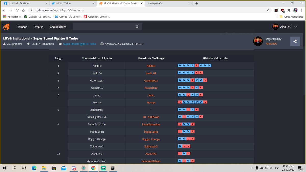Viewport: 306px width, 172px height.
Task: Open Microsoft Edge from the taskbar
Action: pos(34,168)
